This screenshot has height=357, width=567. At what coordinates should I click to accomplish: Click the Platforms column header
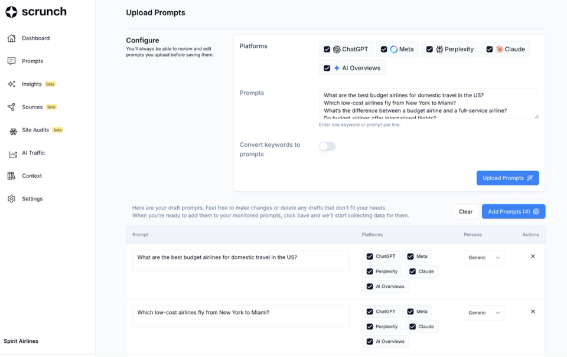tap(372, 234)
